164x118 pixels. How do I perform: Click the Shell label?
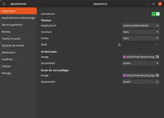tap(44, 44)
